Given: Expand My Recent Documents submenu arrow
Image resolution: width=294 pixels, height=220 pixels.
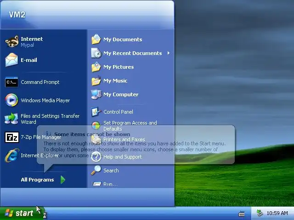Looking at the screenshot, I should point(169,53).
